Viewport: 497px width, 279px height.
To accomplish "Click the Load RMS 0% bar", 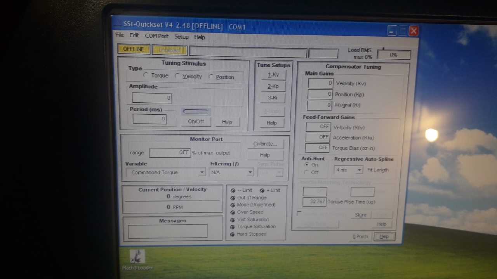I will [x=393, y=55].
